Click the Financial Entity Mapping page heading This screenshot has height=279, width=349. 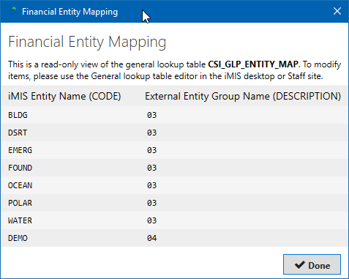point(87,42)
